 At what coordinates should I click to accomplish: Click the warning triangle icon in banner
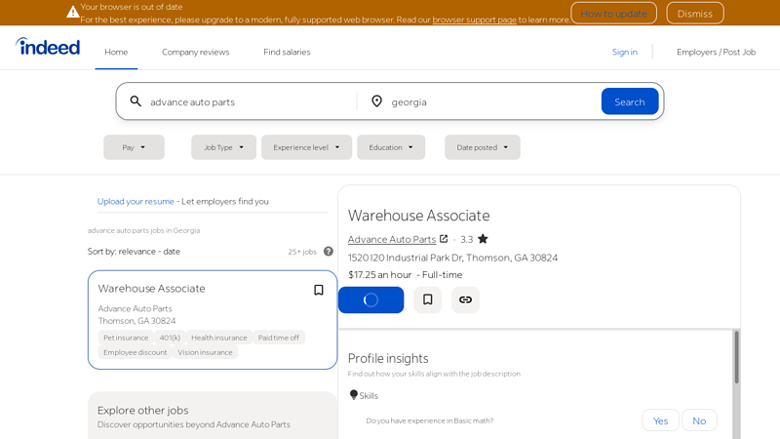coord(72,12)
